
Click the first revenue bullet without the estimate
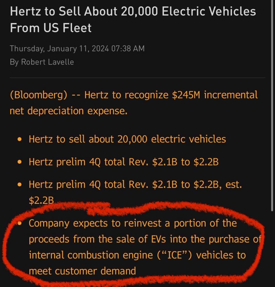[123, 162]
